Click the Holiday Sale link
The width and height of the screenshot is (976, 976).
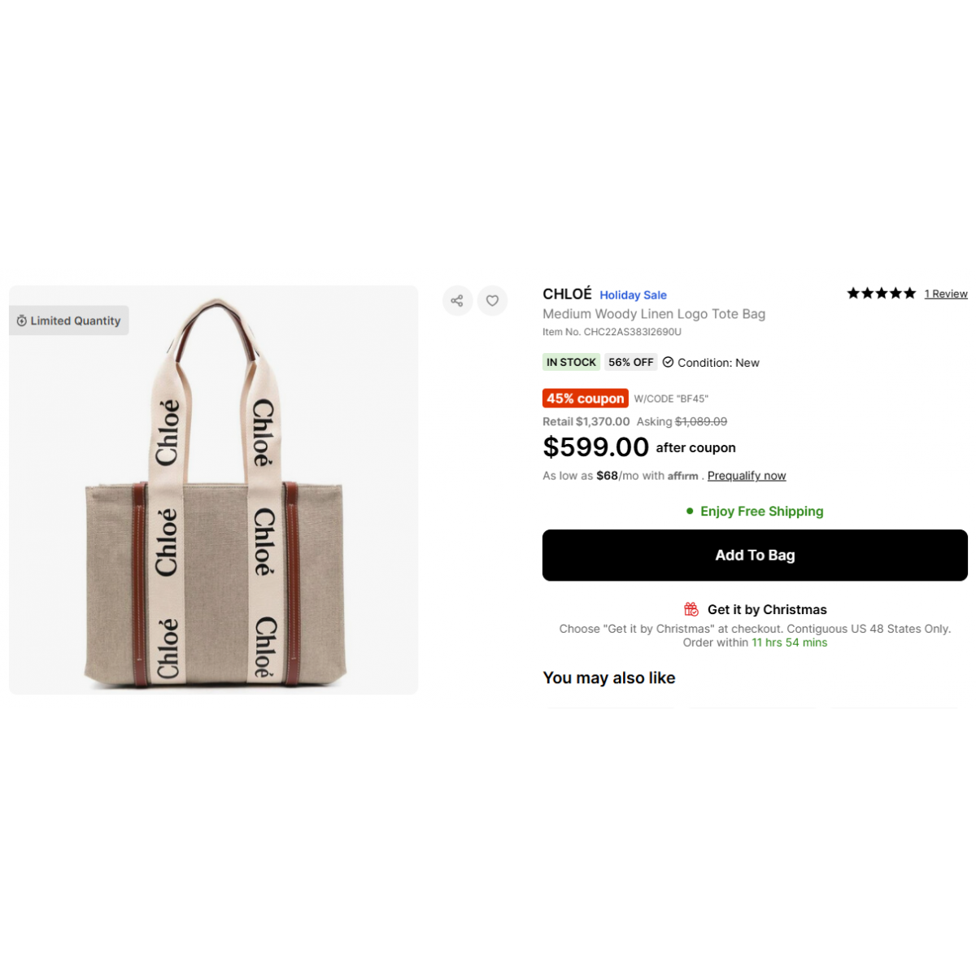[633, 295]
